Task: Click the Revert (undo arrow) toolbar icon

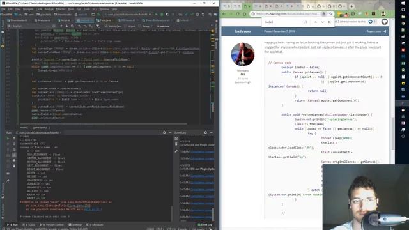Action: [203, 15]
